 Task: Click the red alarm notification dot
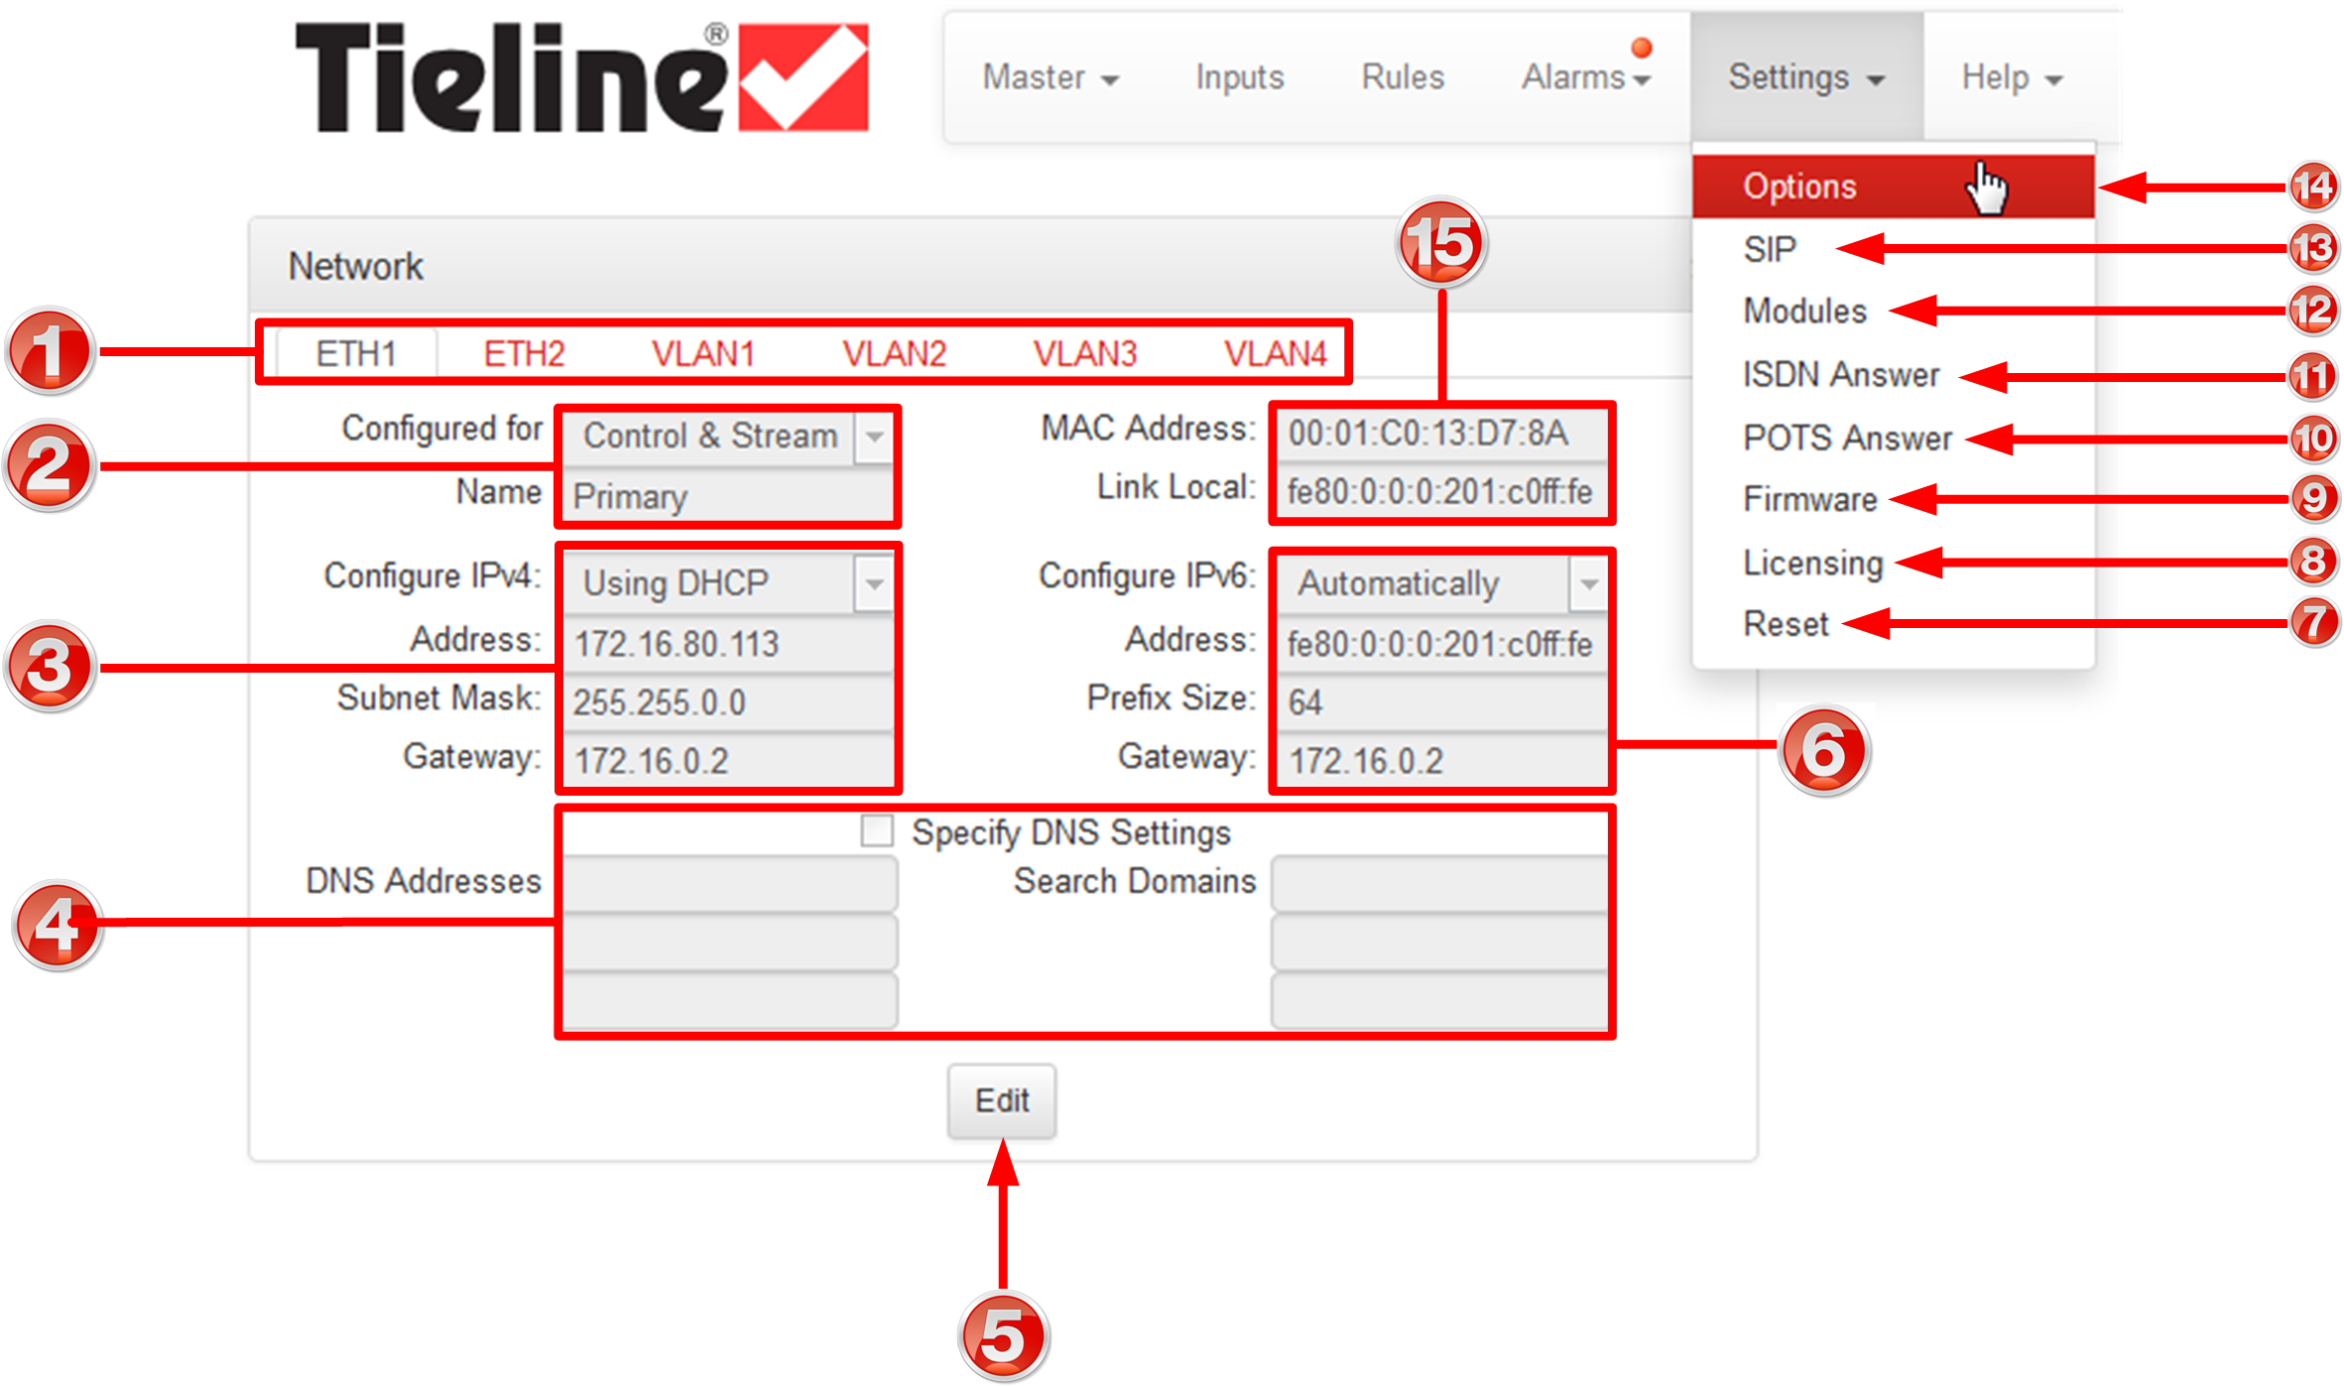click(1642, 48)
